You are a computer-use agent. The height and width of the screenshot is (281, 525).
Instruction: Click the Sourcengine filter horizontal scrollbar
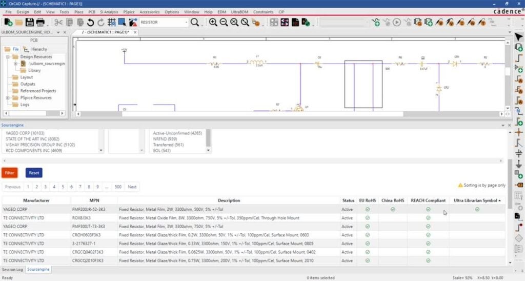253,161
